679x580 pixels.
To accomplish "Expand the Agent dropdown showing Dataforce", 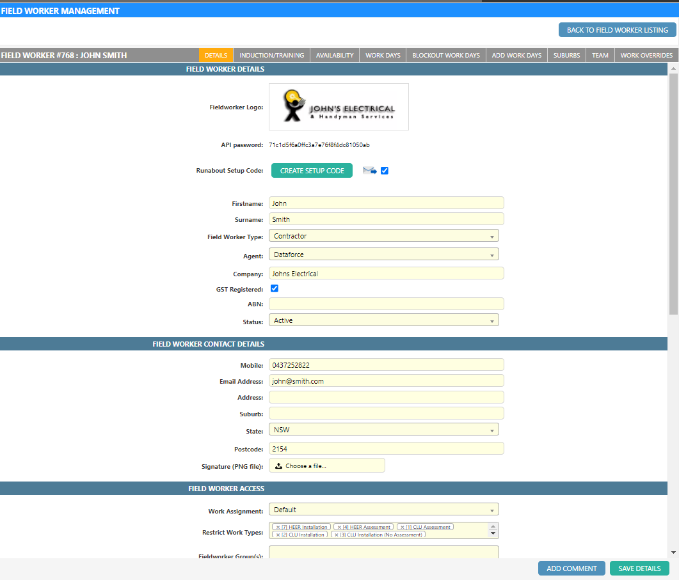I will [383, 255].
